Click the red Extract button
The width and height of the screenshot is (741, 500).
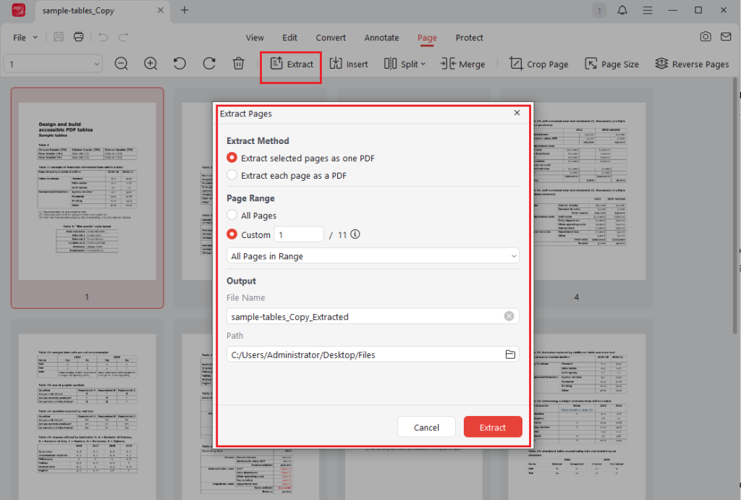tap(493, 427)
